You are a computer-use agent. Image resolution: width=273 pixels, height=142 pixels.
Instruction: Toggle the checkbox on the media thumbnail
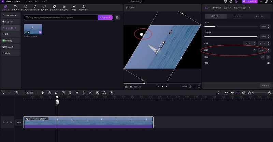click(40, 32)
